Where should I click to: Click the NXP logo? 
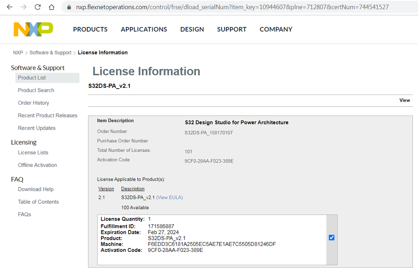point(33,29)
